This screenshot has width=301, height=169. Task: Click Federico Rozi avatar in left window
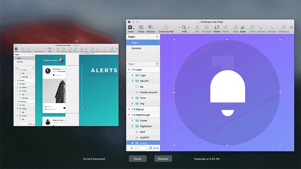(x=47, y=122)
